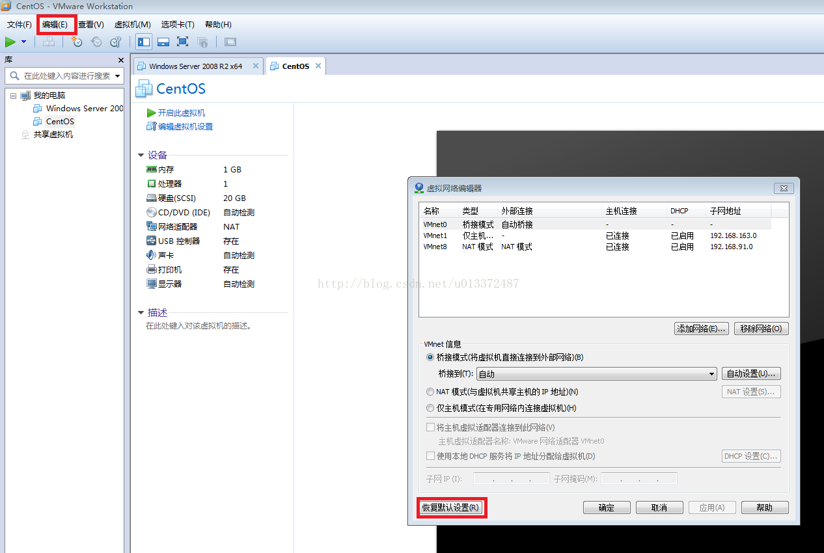Click the Unity mode toolbar icon
824x553 pixels.
pyautogui.click(x=202, y=42)
